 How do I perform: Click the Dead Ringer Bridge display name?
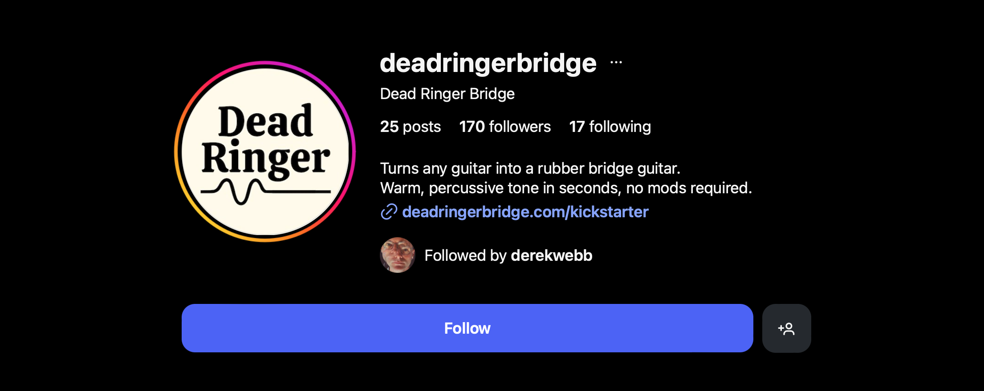(x=447, y=94)
